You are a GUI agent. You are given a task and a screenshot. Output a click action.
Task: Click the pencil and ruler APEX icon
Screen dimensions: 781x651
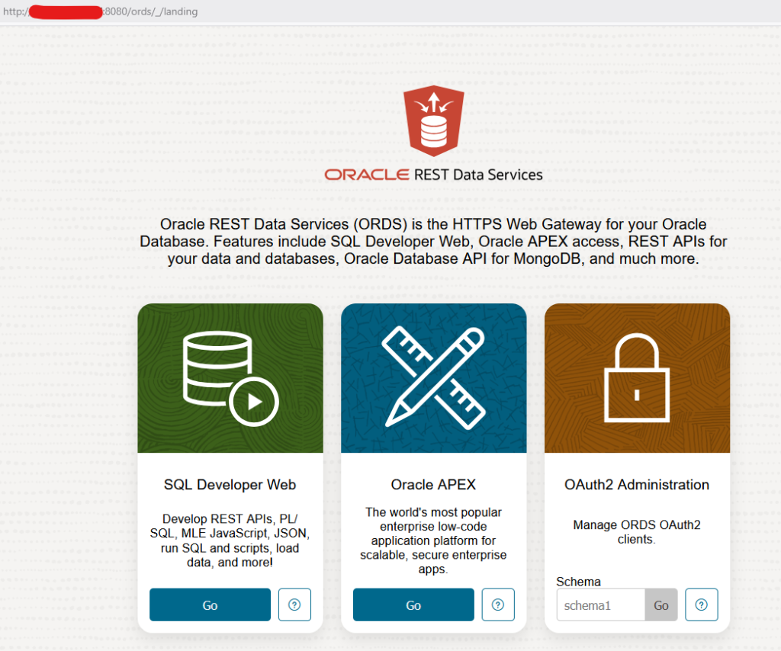click(x=433, y=377)
